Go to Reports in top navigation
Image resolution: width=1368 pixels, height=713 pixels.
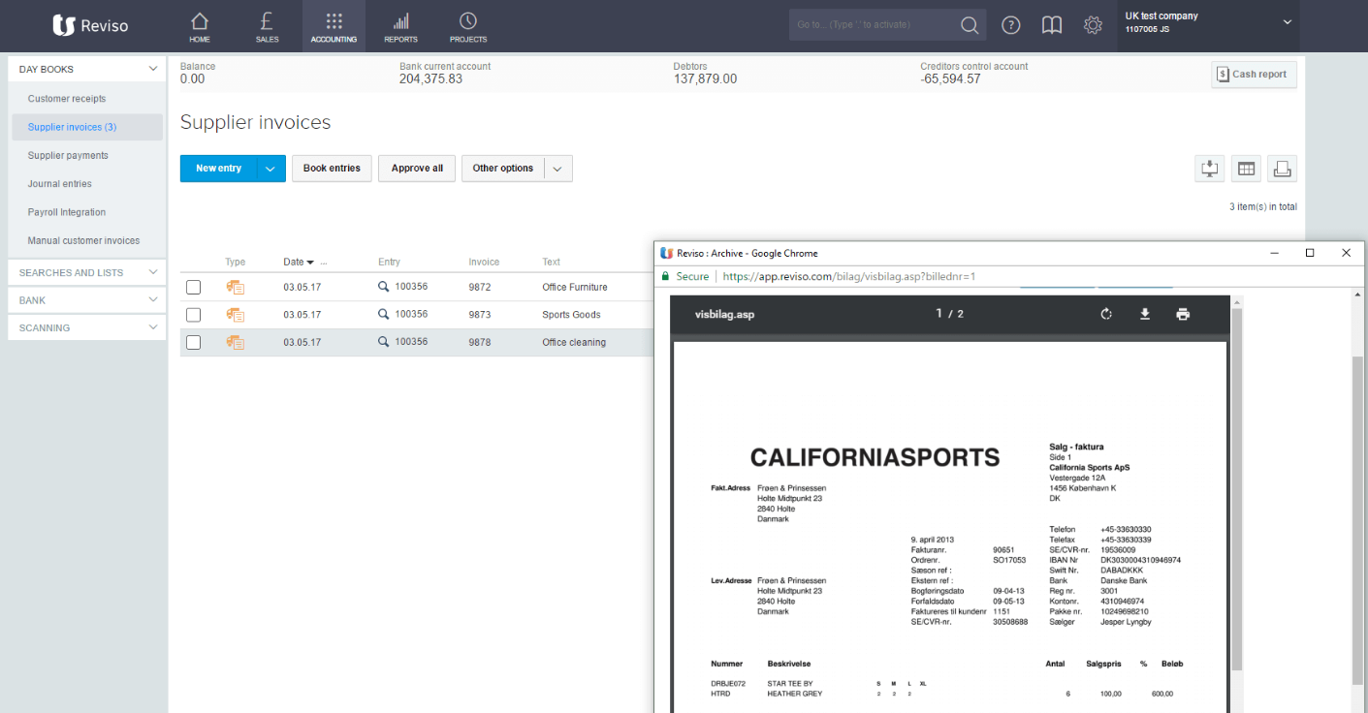pos(400,27)
